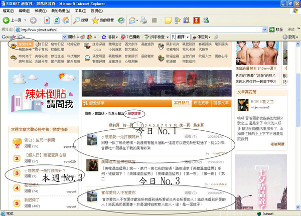Expand the links bar chevron
The width and height of the screenshot is (301, 216).
(298, 29)
